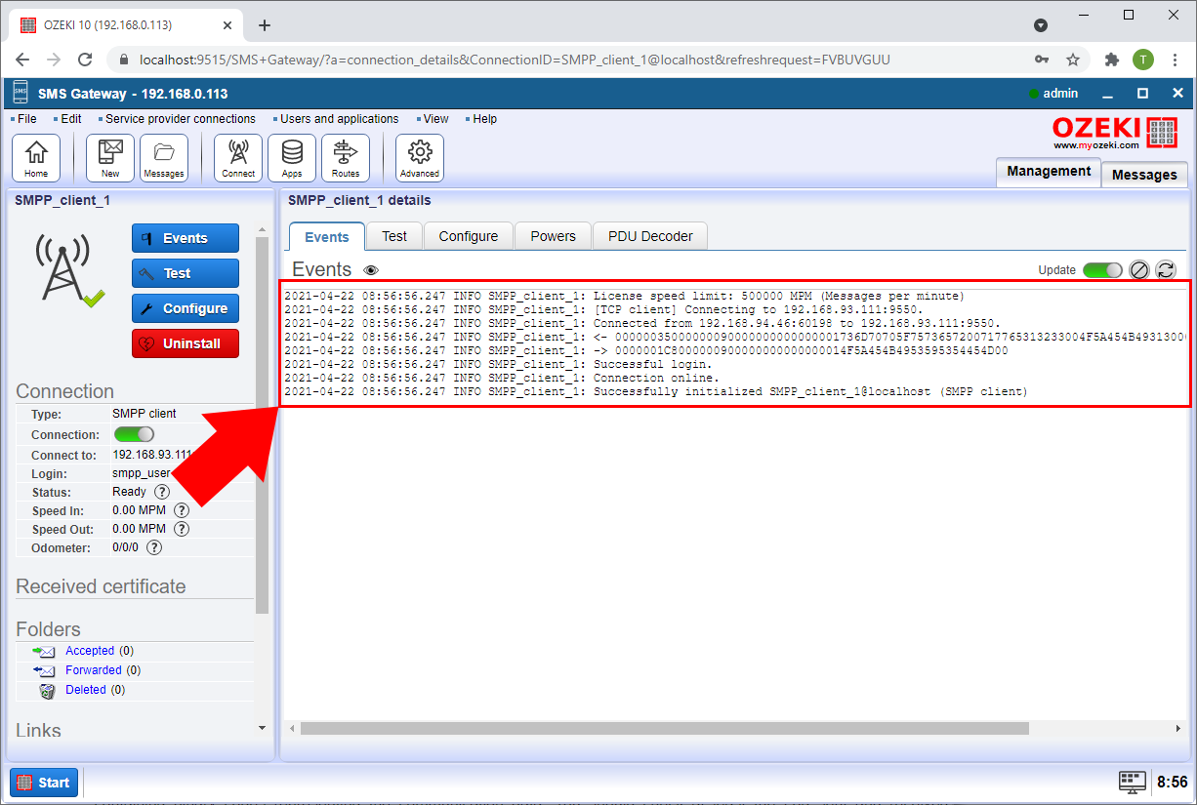Switch to the Messages tab at right

point(1144,175)
